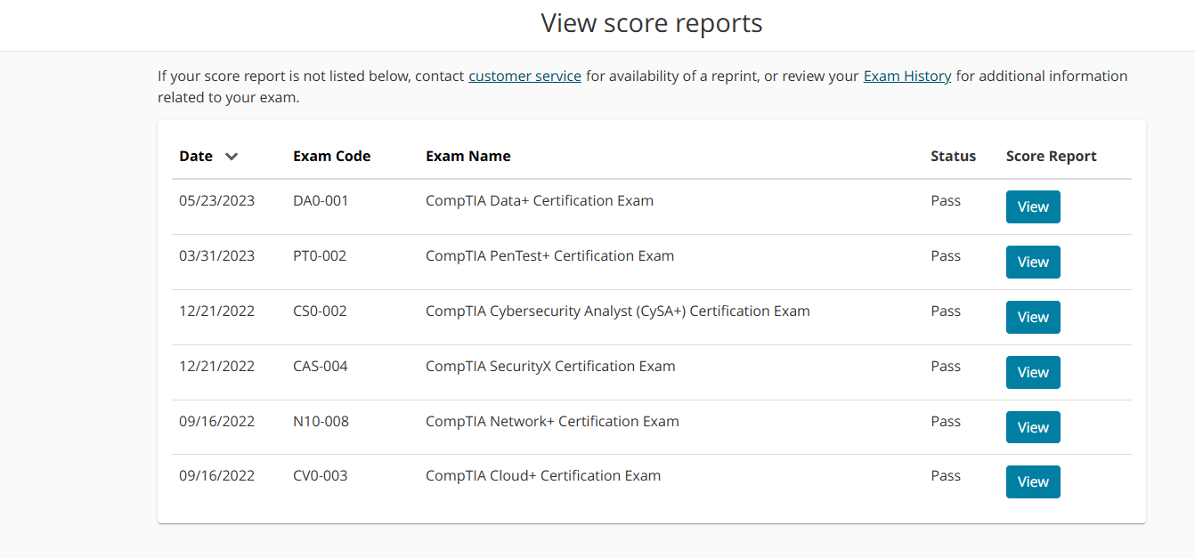Click the Date column header
Viewport: 1195px width, 558px height.
pos(196,157)
